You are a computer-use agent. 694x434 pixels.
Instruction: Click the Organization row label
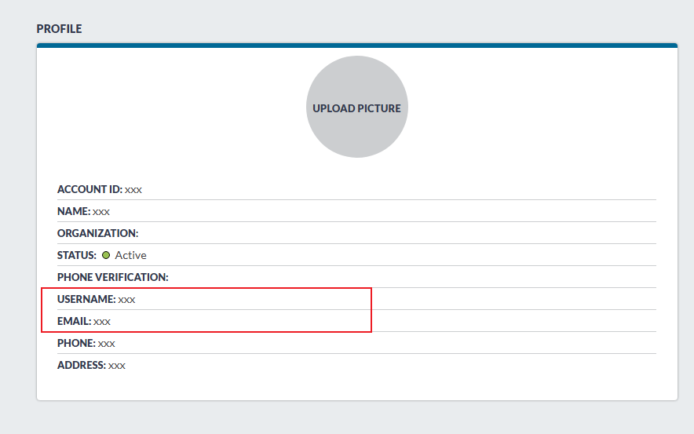tap(97, 233)
